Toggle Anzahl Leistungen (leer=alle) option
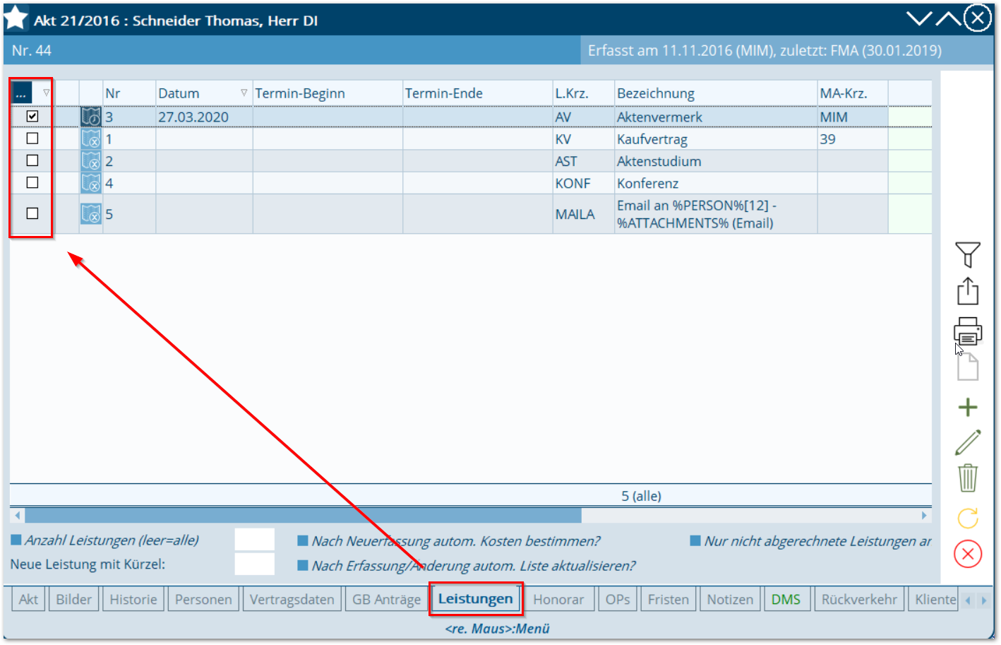Image resolution: width=1001 pixels, height=645 pixels. pos(16,540)
